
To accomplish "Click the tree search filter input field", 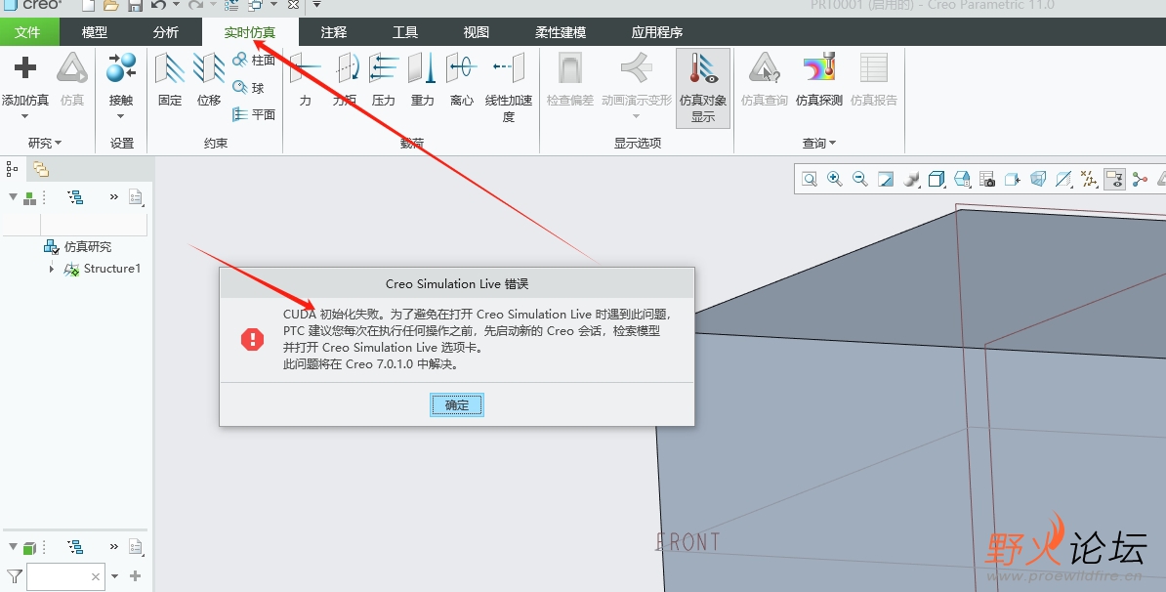I will coord(65,576).
